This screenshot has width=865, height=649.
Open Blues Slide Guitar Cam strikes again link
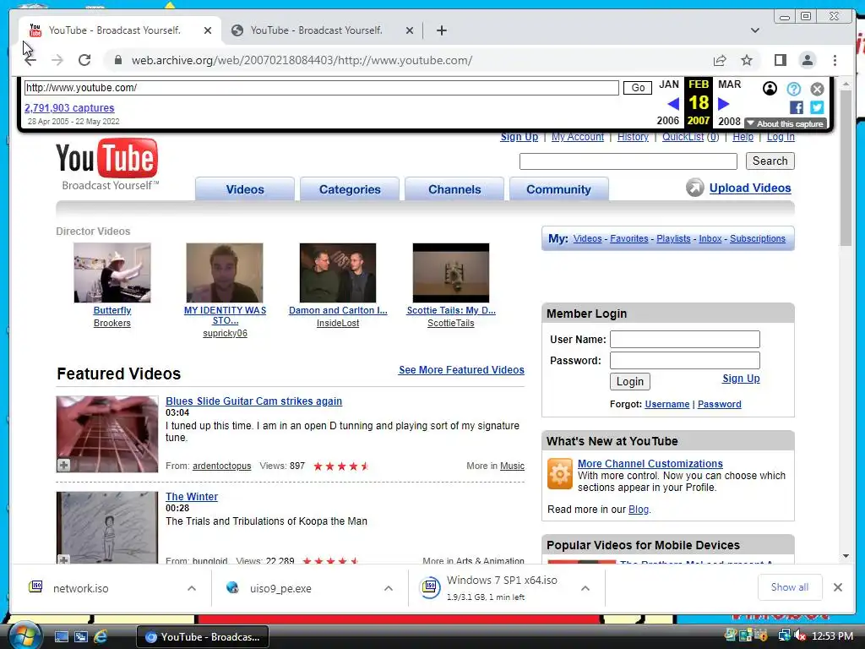pos(253,401)
